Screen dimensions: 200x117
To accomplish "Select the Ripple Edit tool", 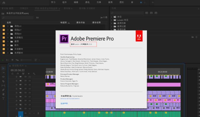I will coord(4,77).
